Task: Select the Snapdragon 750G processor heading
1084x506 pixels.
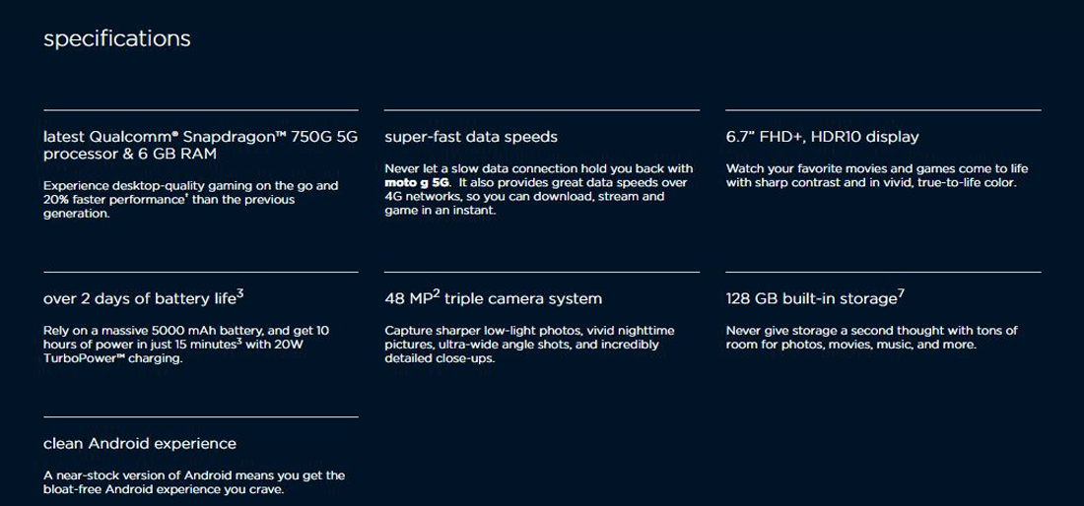Action: pos(200,145)
